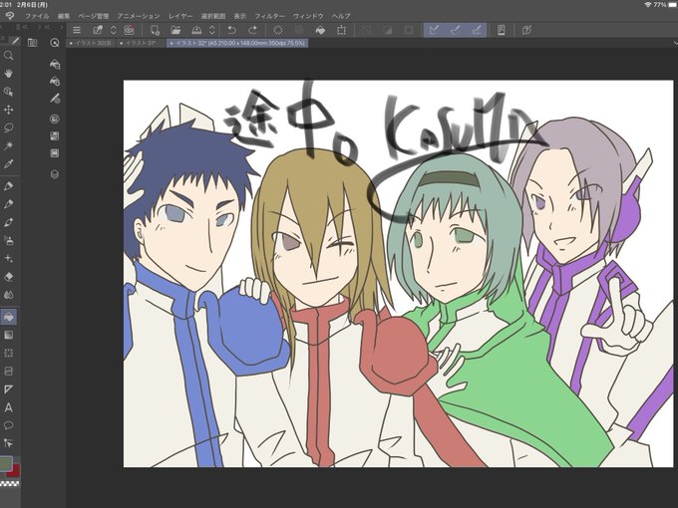Click the Save icon in command bar
Viewport: 678px width, 508px height.
[x=196, y=30]
